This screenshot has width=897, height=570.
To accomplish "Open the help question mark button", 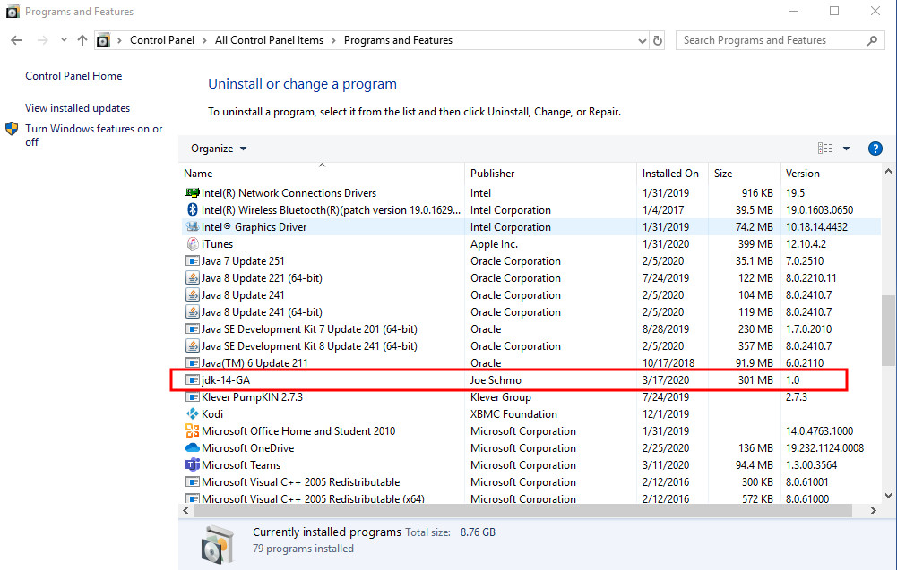I will (x=875, y=149).
